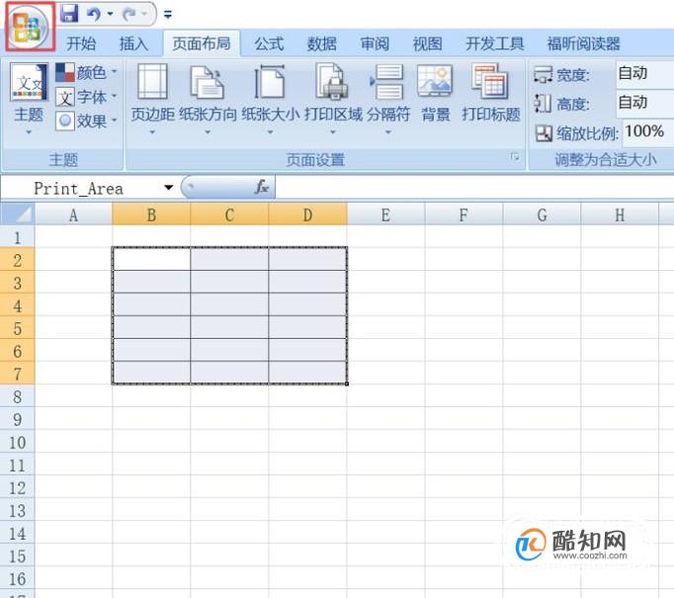The image size is (674, 598).
Task: Open the 公式 tab
Action: [269, 43]
